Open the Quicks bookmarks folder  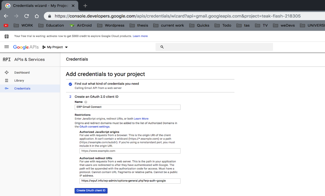coord(199,25)
